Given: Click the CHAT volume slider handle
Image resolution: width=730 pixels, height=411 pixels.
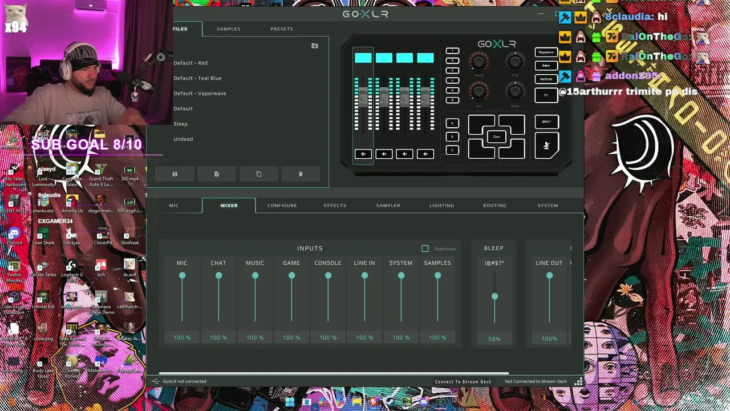Looking at the screenshot, I should click(218, 276).
